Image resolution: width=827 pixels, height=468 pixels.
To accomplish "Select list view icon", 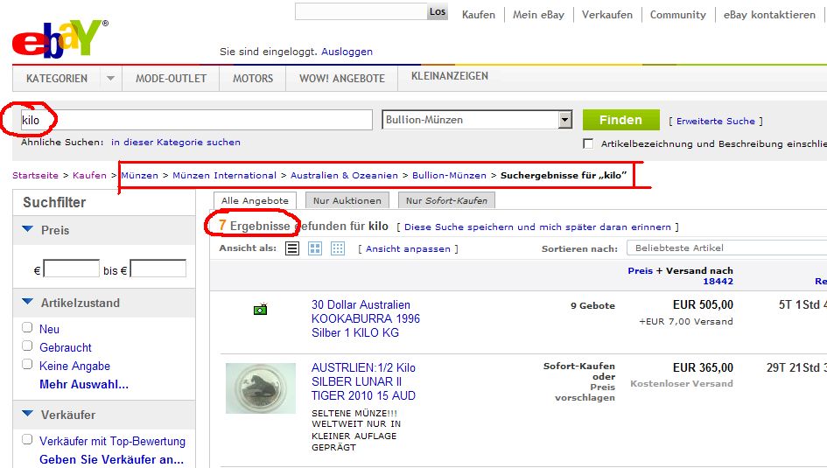I will tap(292, 248).
